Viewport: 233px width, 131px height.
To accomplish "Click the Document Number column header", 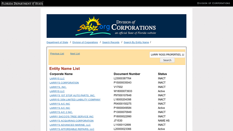I will point(127,74).
